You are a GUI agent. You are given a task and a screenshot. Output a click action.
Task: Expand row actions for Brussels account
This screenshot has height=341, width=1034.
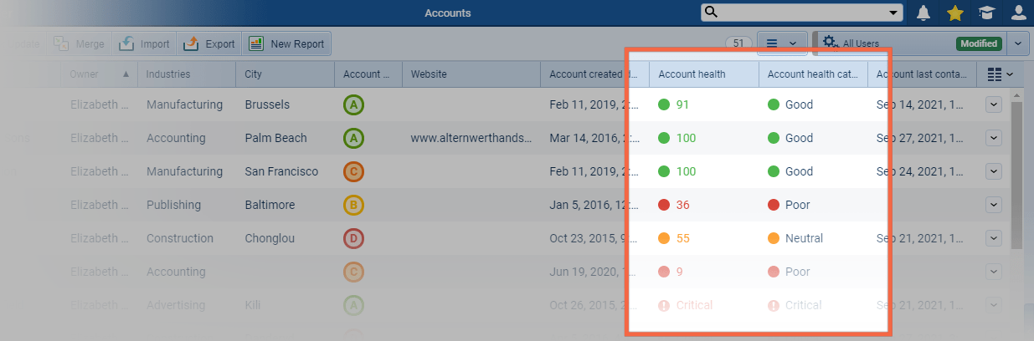tap(994, 104)
